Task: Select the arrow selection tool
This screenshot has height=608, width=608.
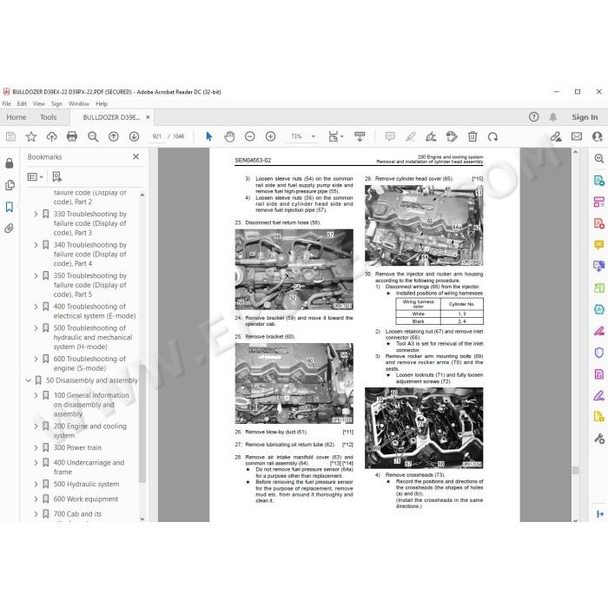Action: click(209, 136)
